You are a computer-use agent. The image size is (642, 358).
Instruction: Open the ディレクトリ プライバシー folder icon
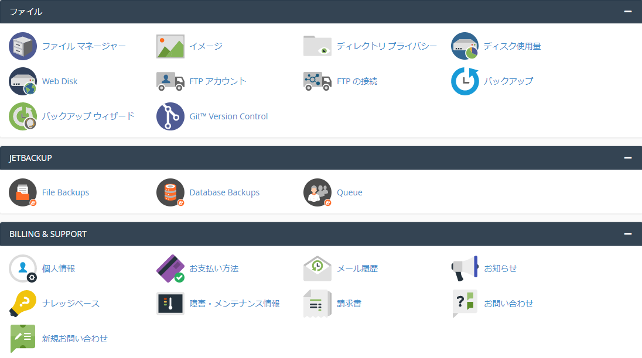[x=317, y=46]
